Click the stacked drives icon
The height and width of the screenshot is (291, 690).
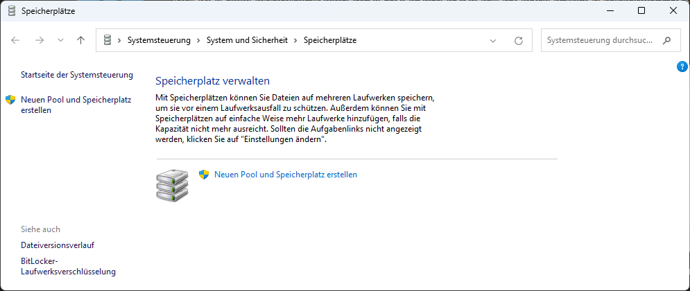coord(172,185)
